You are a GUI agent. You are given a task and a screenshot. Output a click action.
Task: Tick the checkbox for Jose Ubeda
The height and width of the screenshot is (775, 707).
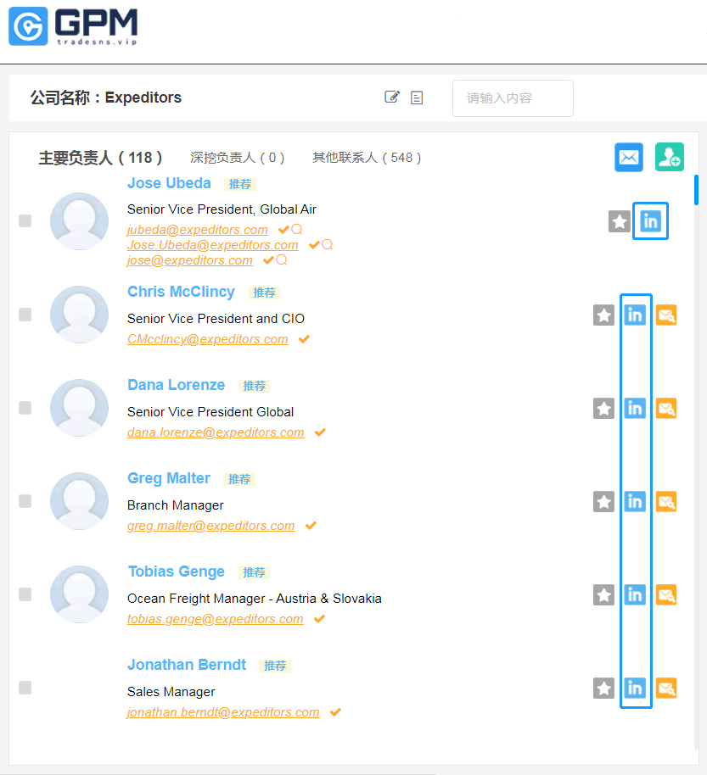point(25,221)
